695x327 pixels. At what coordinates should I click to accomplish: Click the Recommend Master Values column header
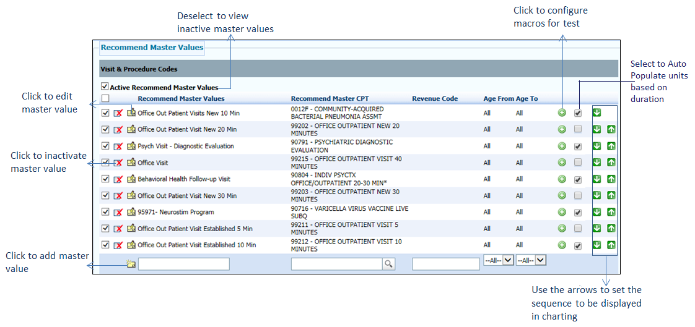(181, 98)
